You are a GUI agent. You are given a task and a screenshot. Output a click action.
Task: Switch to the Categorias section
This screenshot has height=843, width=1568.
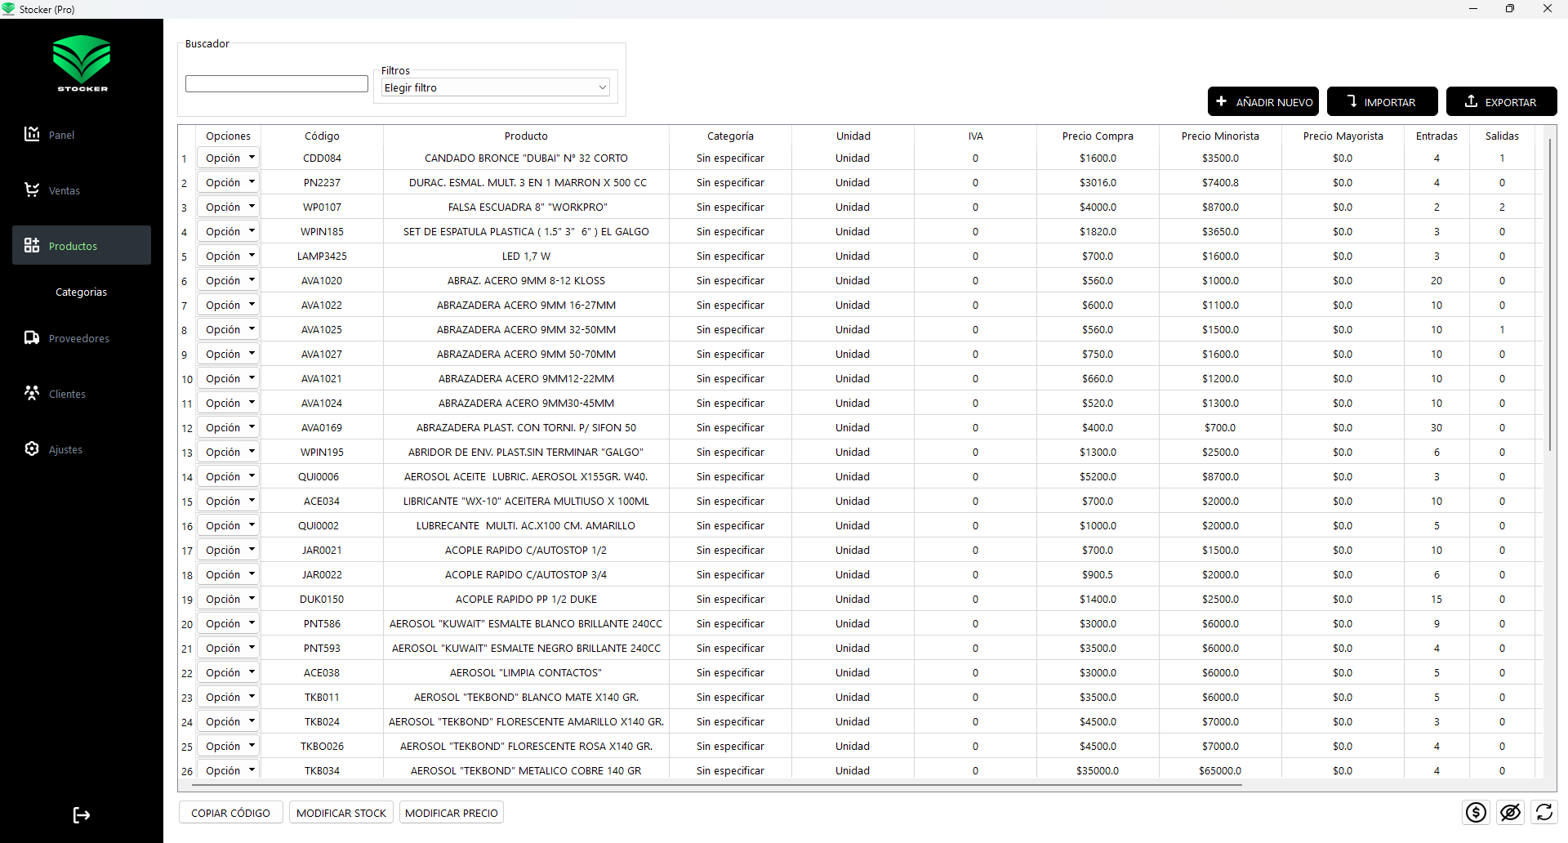click(81, 292)
